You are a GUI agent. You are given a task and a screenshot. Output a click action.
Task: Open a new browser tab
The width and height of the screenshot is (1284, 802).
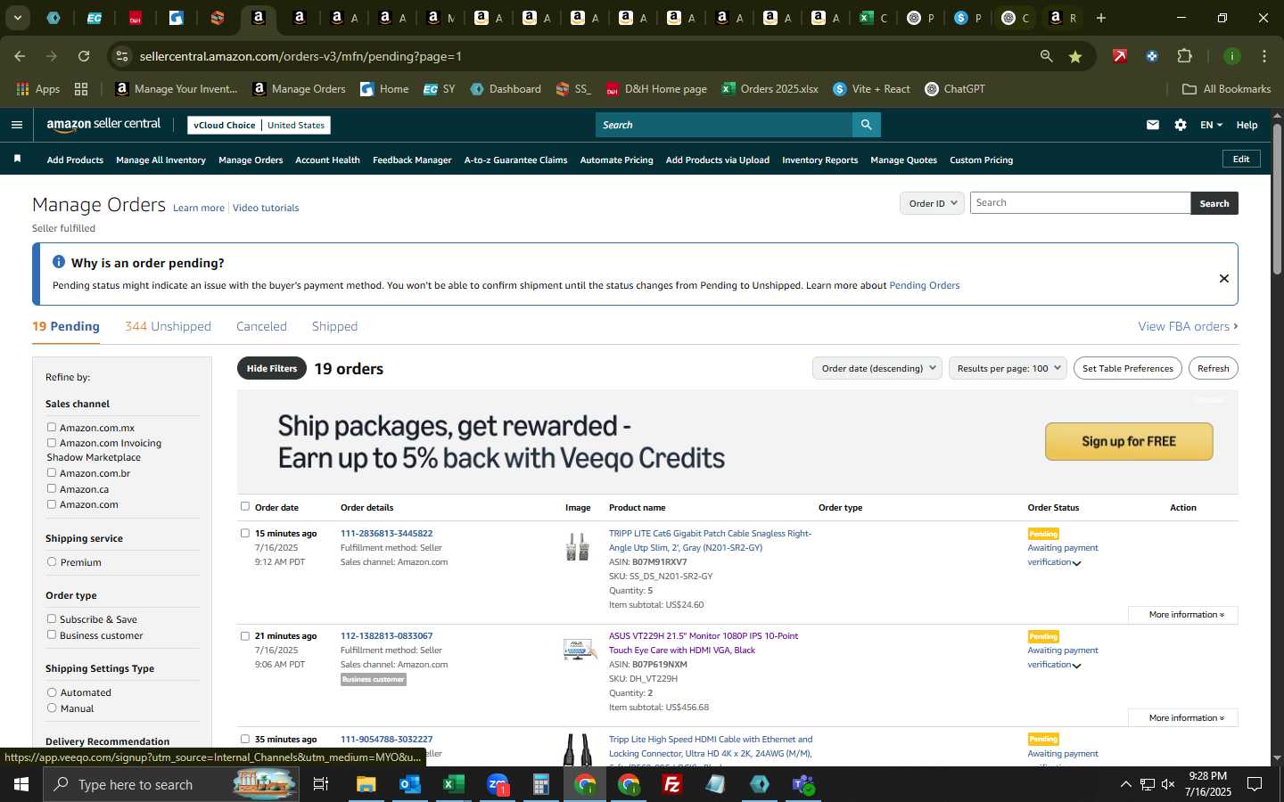tap(1101, 17)
